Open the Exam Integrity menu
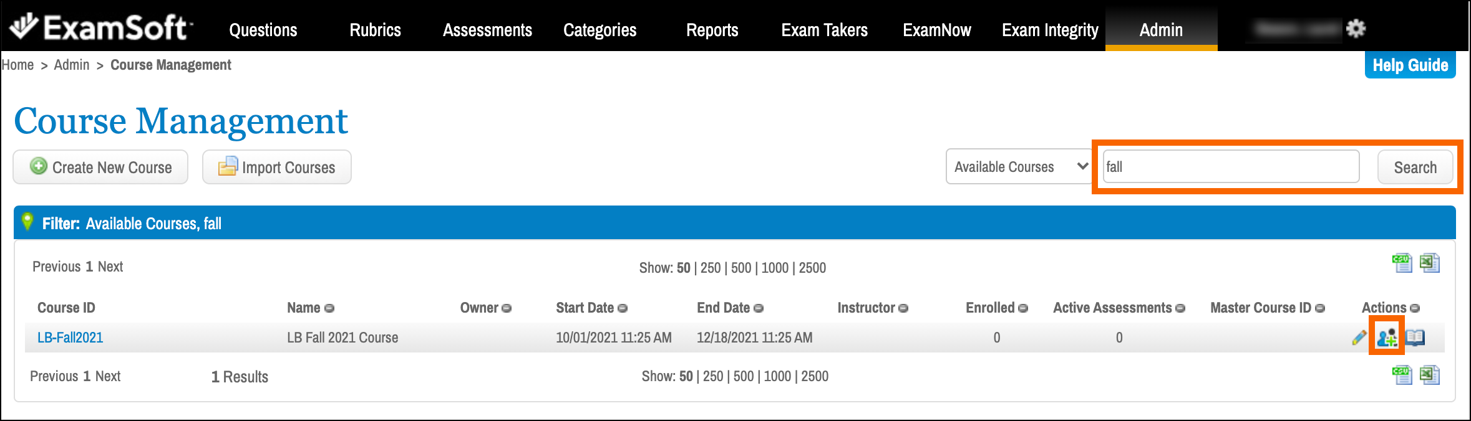Image resolution: width=1471 pixels, height=421 pixels. (x=1050, y=30)
